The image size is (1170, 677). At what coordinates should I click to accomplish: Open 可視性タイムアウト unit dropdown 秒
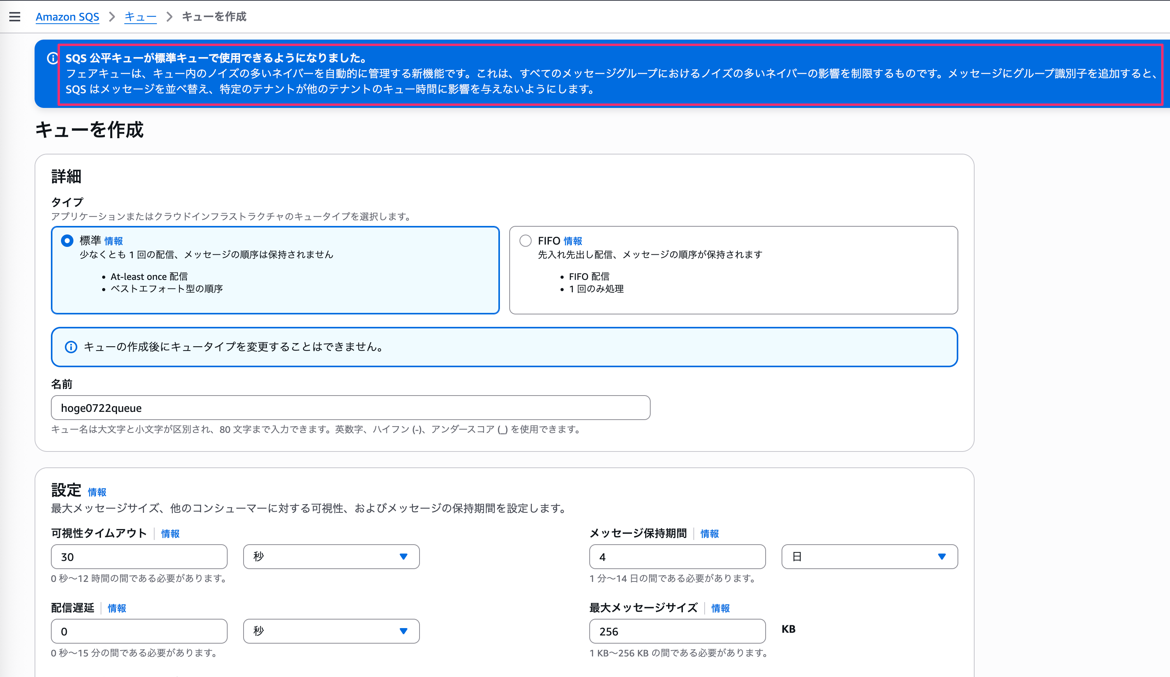331,556
